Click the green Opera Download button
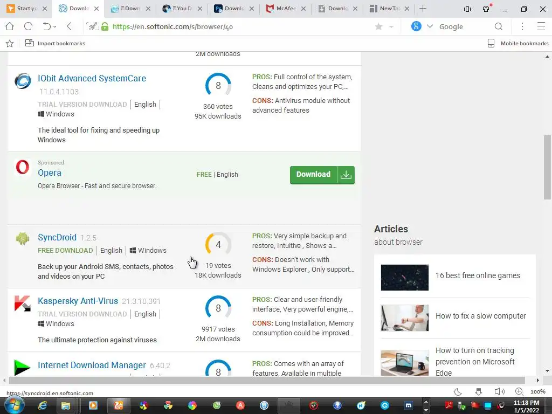This screenshot has width=552, height=414. coord(322,175)
